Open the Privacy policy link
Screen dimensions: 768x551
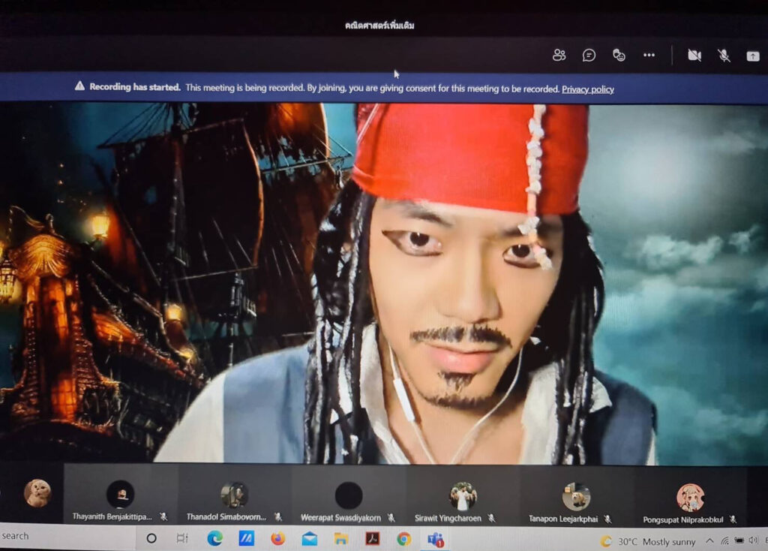click(588, 89)
